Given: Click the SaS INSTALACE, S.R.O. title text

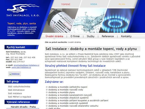Looking at the screenshot, I should [23, 15].
